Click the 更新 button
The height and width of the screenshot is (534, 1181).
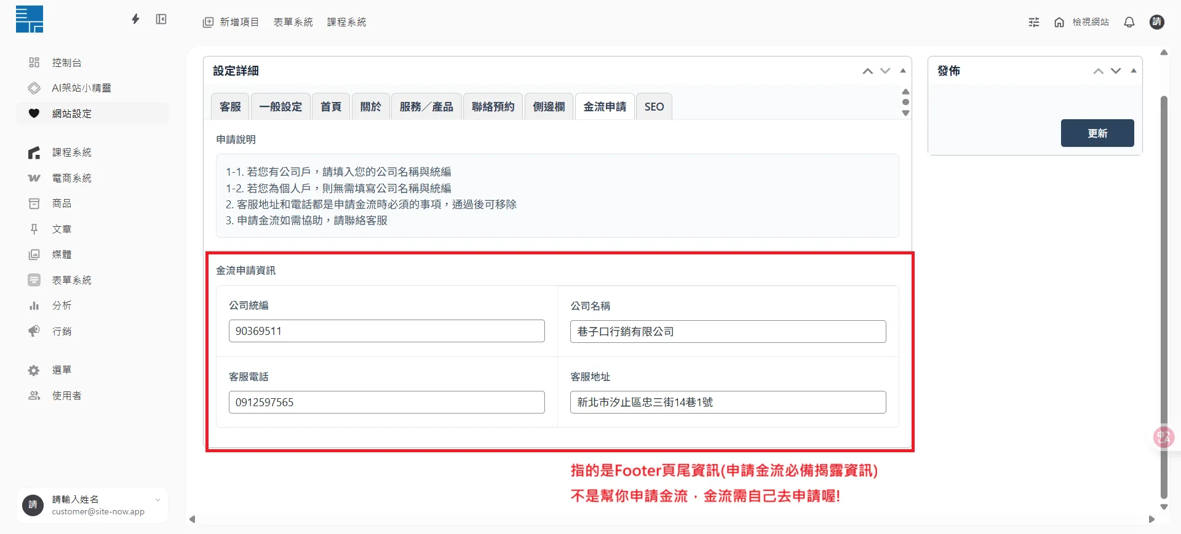click(x=1097, y=133)
